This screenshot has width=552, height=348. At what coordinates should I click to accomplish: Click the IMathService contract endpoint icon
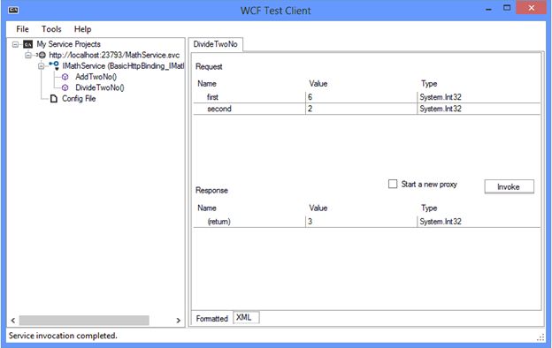pyautogui.click(x=54, y=65)
